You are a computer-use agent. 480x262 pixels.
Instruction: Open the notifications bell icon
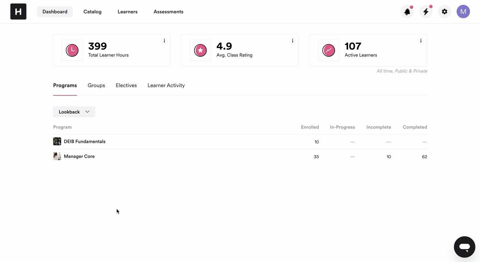coord(407,12)
